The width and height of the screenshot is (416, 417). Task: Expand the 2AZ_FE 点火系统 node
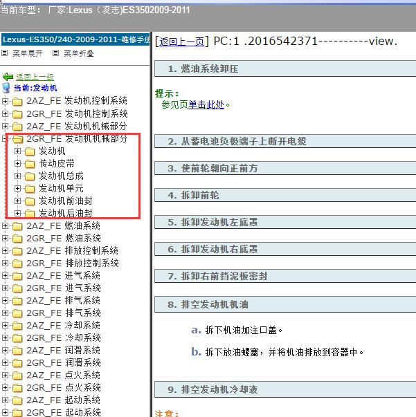[5, 376]
